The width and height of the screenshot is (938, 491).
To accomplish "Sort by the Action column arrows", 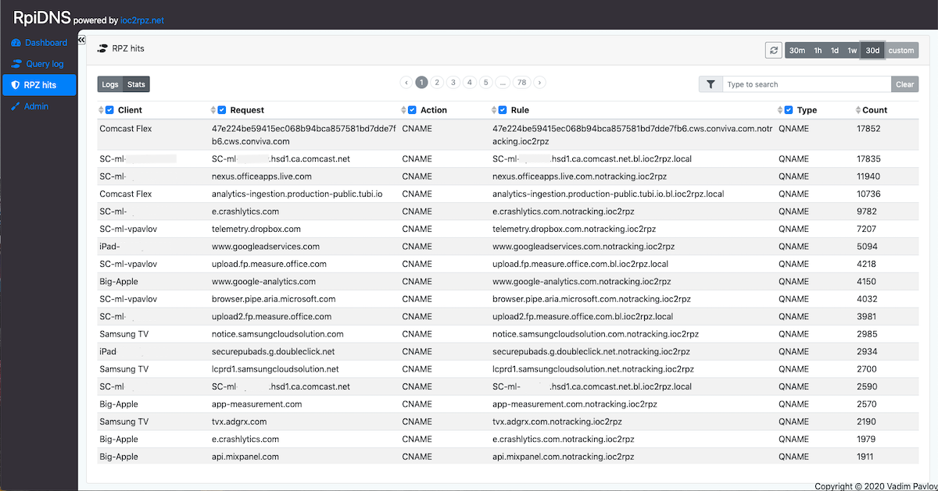I will pyautogui.click(x=403, y=110).
